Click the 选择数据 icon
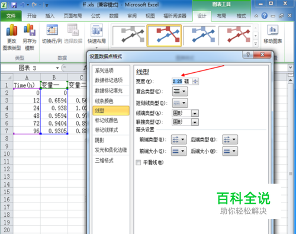Viewport: 296px width, 234px height. coord(73,30)
